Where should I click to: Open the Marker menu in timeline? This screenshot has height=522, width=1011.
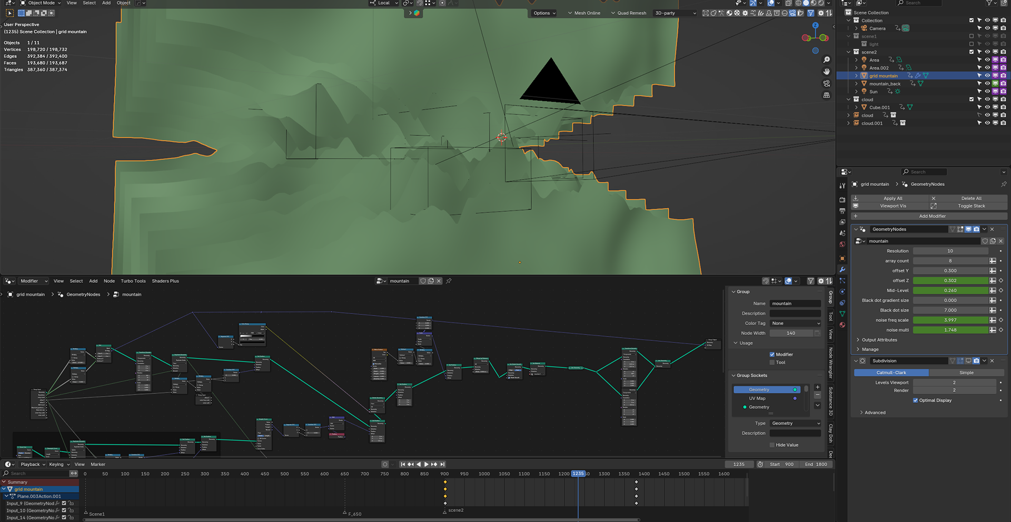point(98,465)
